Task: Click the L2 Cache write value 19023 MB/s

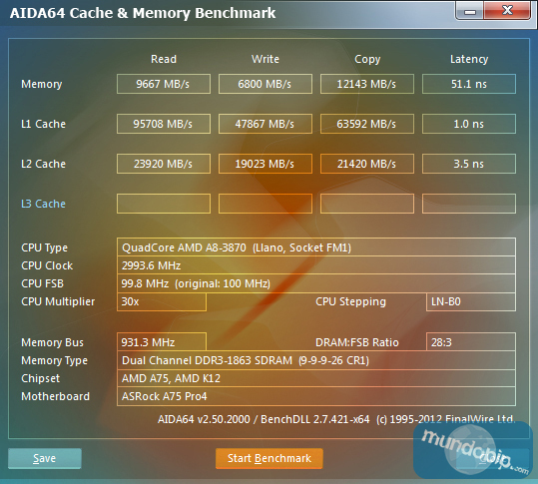Action: pos(266,164)
